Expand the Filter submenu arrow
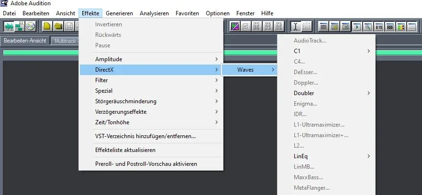The height and width of the screenshot is (195, 422). click(216, 80)
